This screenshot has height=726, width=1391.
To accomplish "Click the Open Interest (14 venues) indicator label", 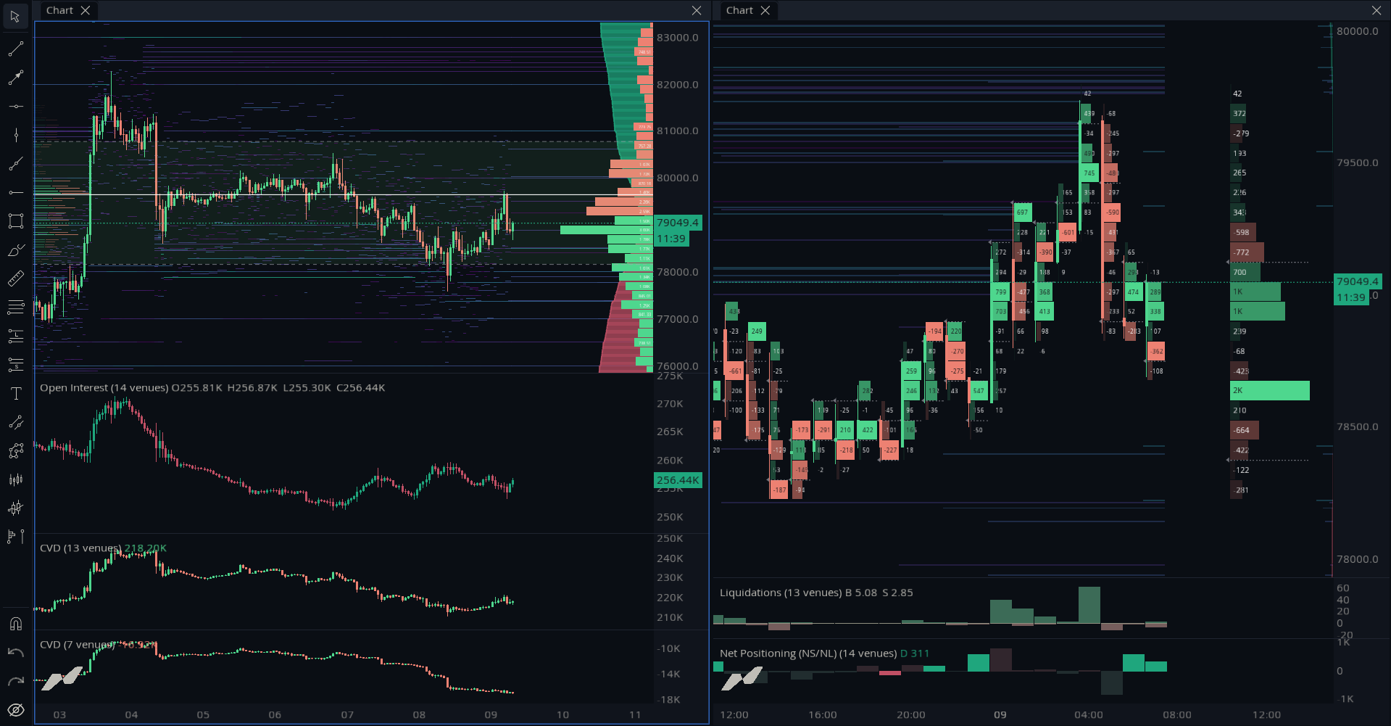I will pos(104,388).
